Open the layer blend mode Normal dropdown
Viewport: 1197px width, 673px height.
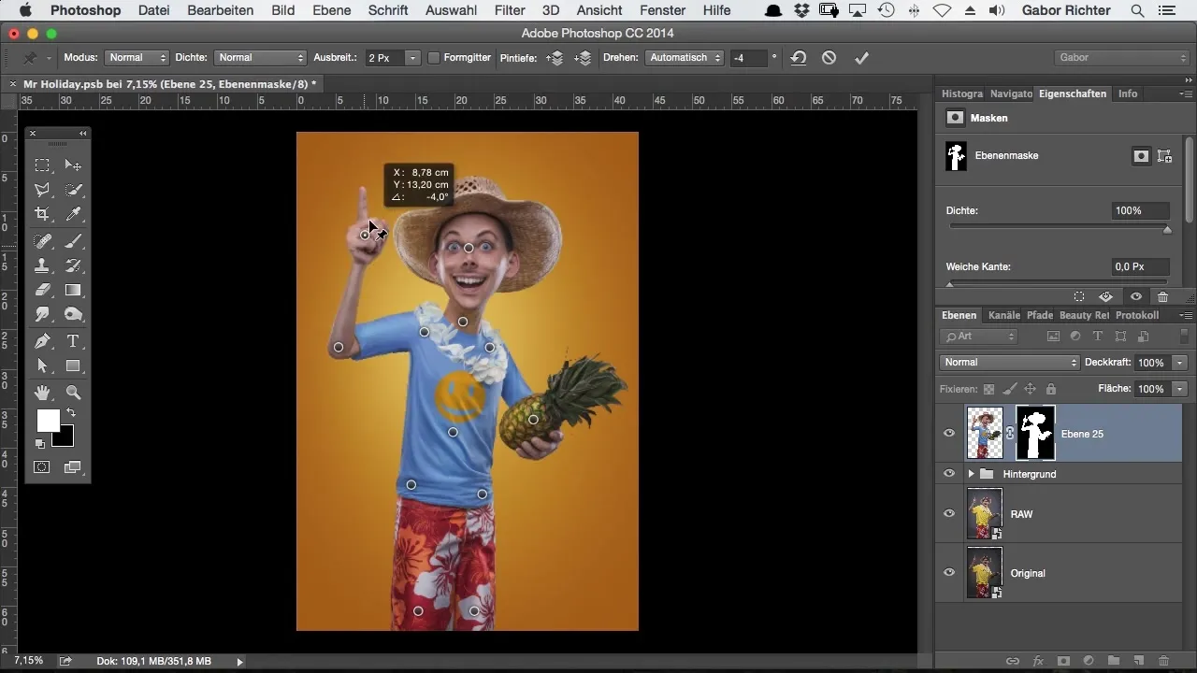tap(1009, 363)
